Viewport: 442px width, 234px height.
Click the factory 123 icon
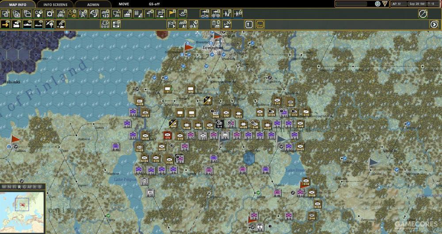click(x=105, y=14)
